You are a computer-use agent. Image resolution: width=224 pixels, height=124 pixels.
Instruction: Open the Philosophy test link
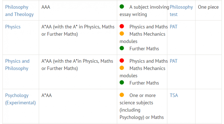tap(181, 11)
